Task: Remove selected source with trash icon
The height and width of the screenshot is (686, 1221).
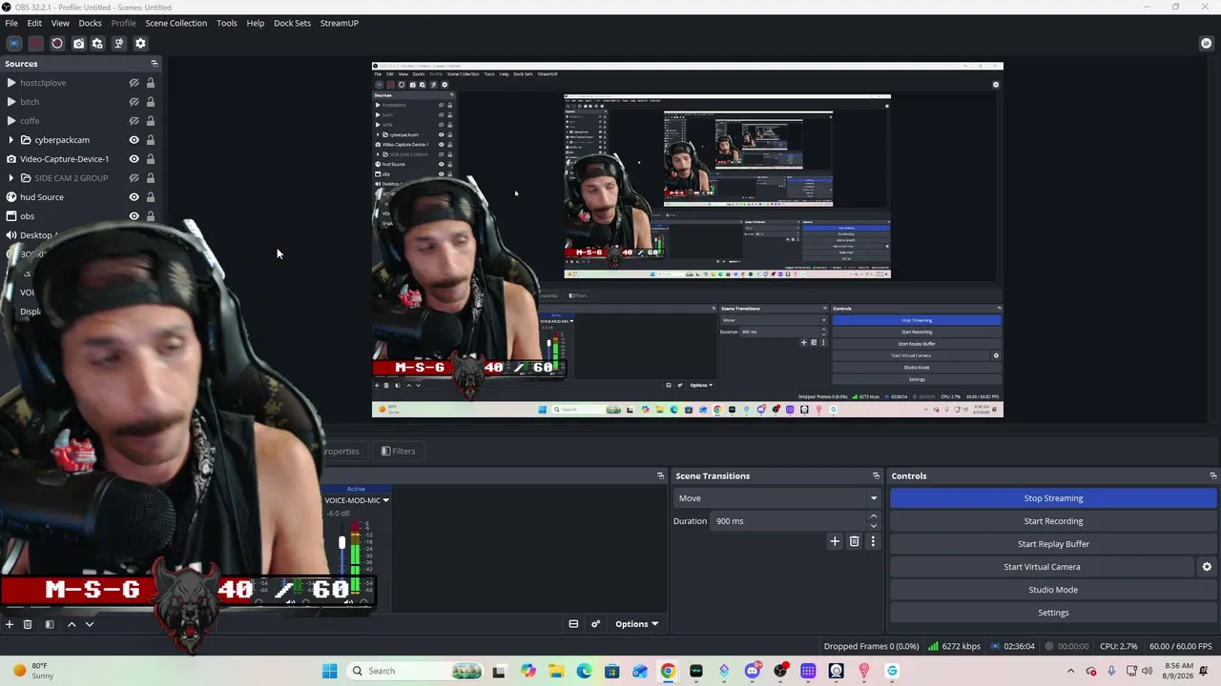Action: [28, 624]
